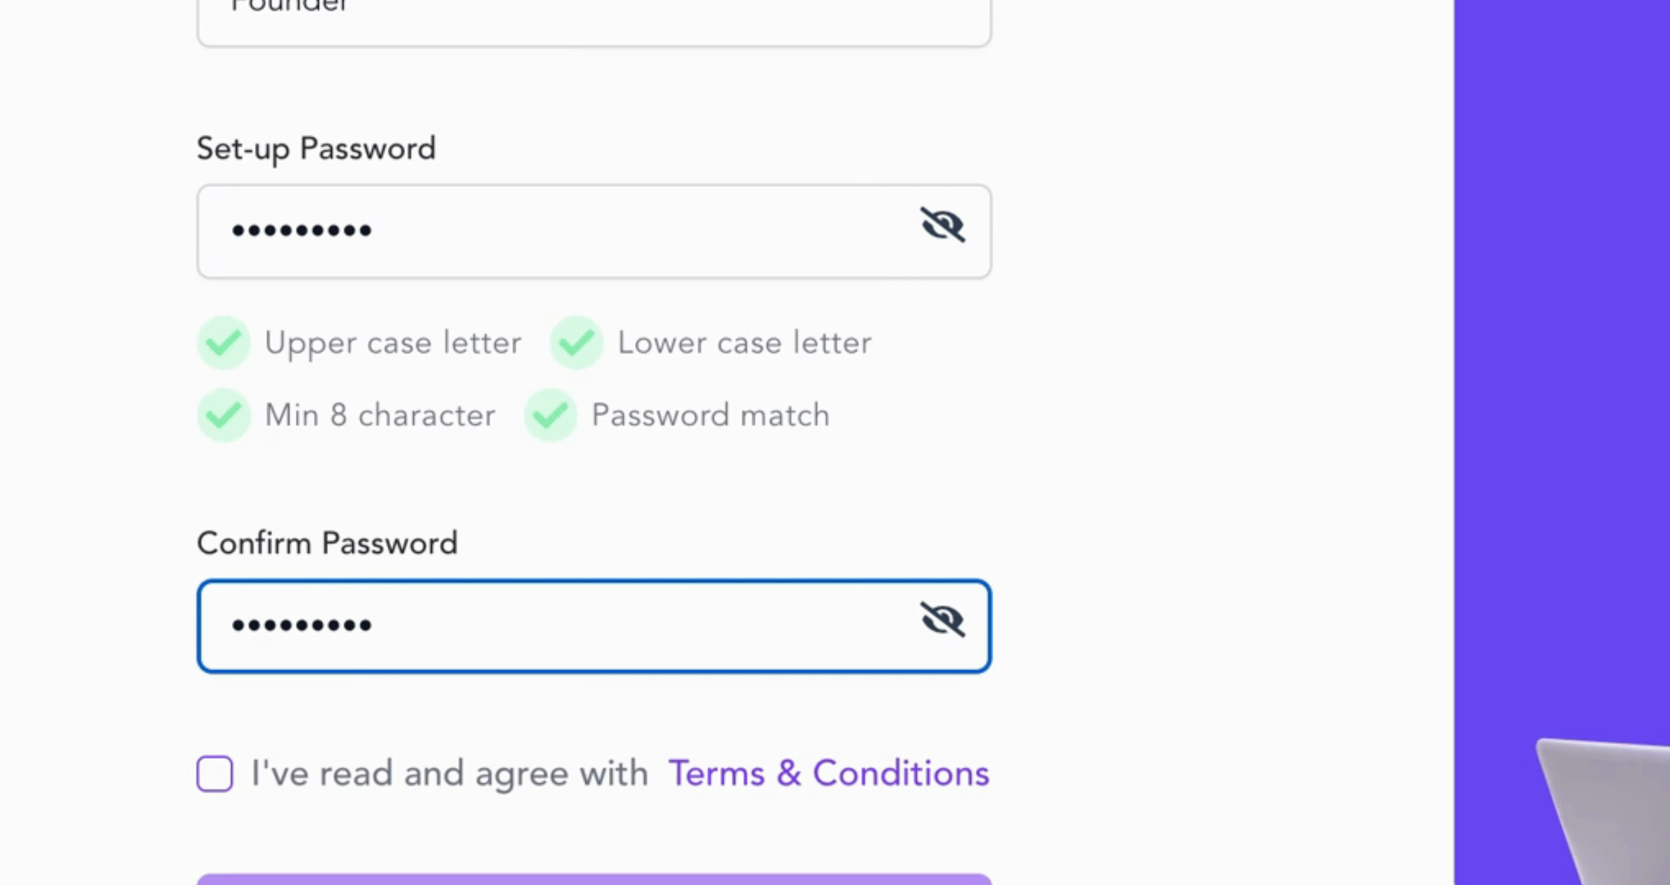Image resolution: width=1670 pixels, height=885 pixels.
Task: Select the "Password match" requirement text
Action: pos(710,415)
